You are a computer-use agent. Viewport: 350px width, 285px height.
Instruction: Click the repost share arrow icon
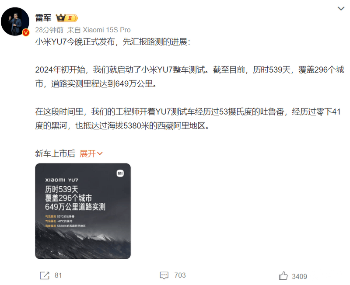click(45, 275)
